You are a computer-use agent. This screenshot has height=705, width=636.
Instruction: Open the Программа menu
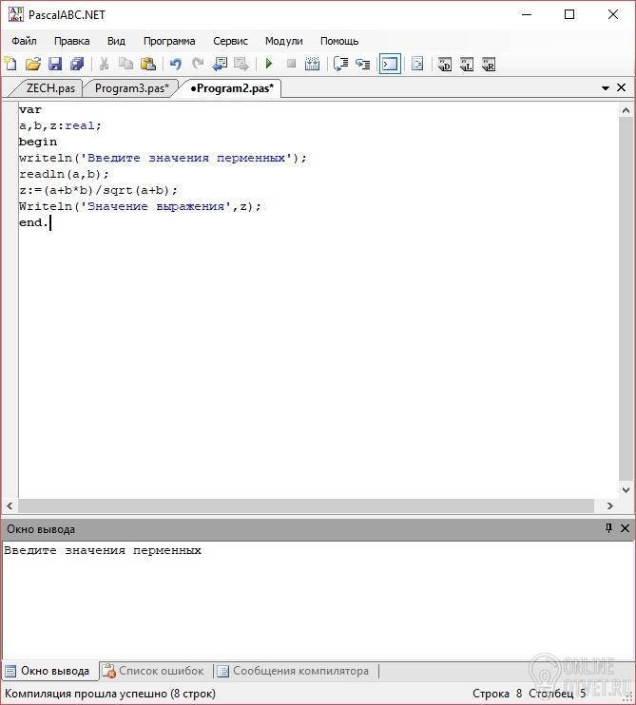(169, 41)
